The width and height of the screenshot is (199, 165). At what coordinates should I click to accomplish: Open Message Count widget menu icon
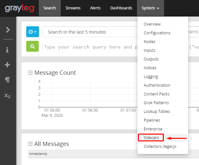30,73
